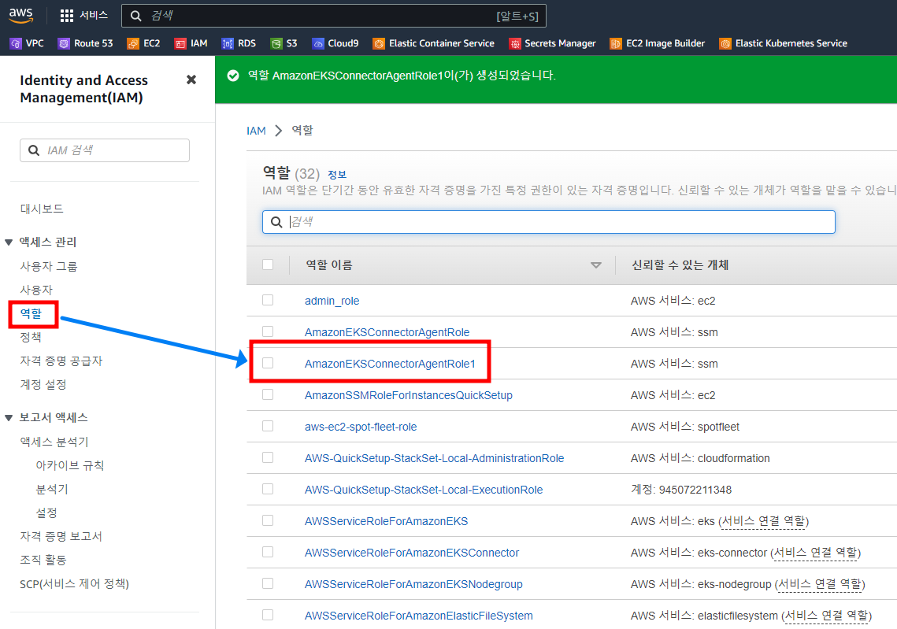
Task: Open Elastic Container Service shortcut
Action: click(434, 43)
